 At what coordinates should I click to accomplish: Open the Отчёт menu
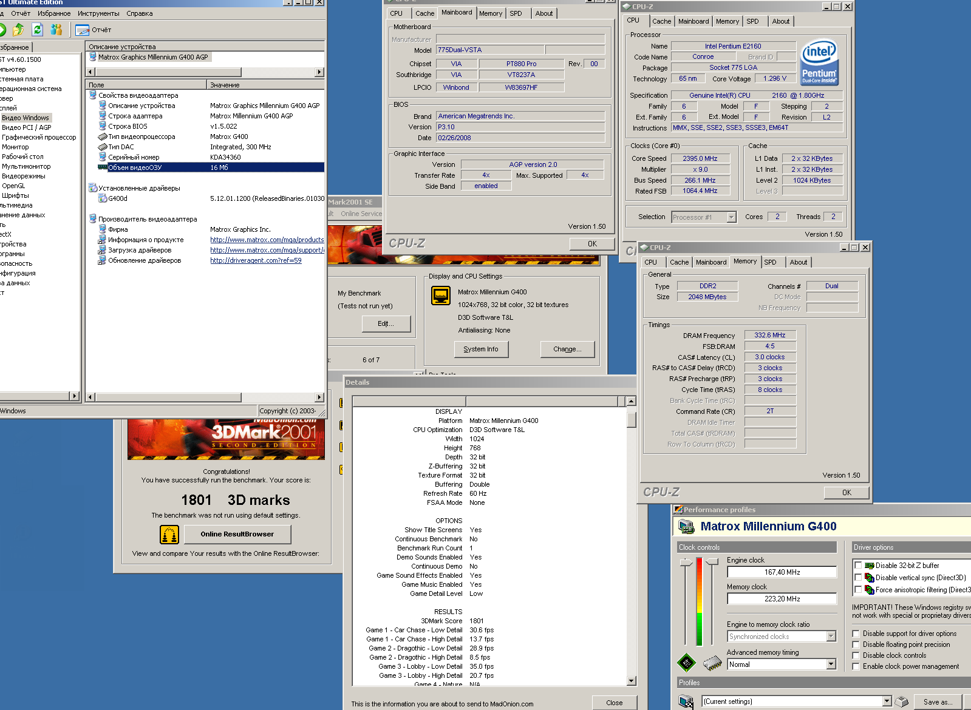pos(21,13)
